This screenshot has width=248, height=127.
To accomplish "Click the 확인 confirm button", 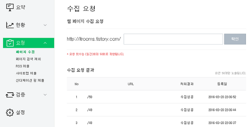I will pos(235,39).
